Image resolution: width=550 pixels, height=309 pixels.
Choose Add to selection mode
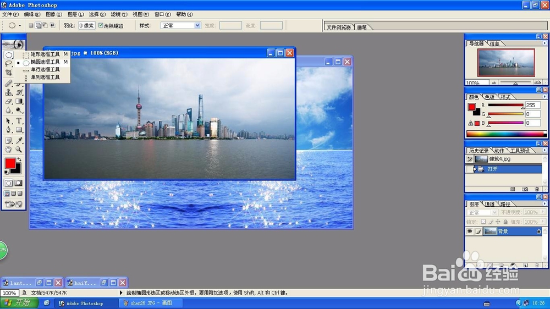click(38, 25)
